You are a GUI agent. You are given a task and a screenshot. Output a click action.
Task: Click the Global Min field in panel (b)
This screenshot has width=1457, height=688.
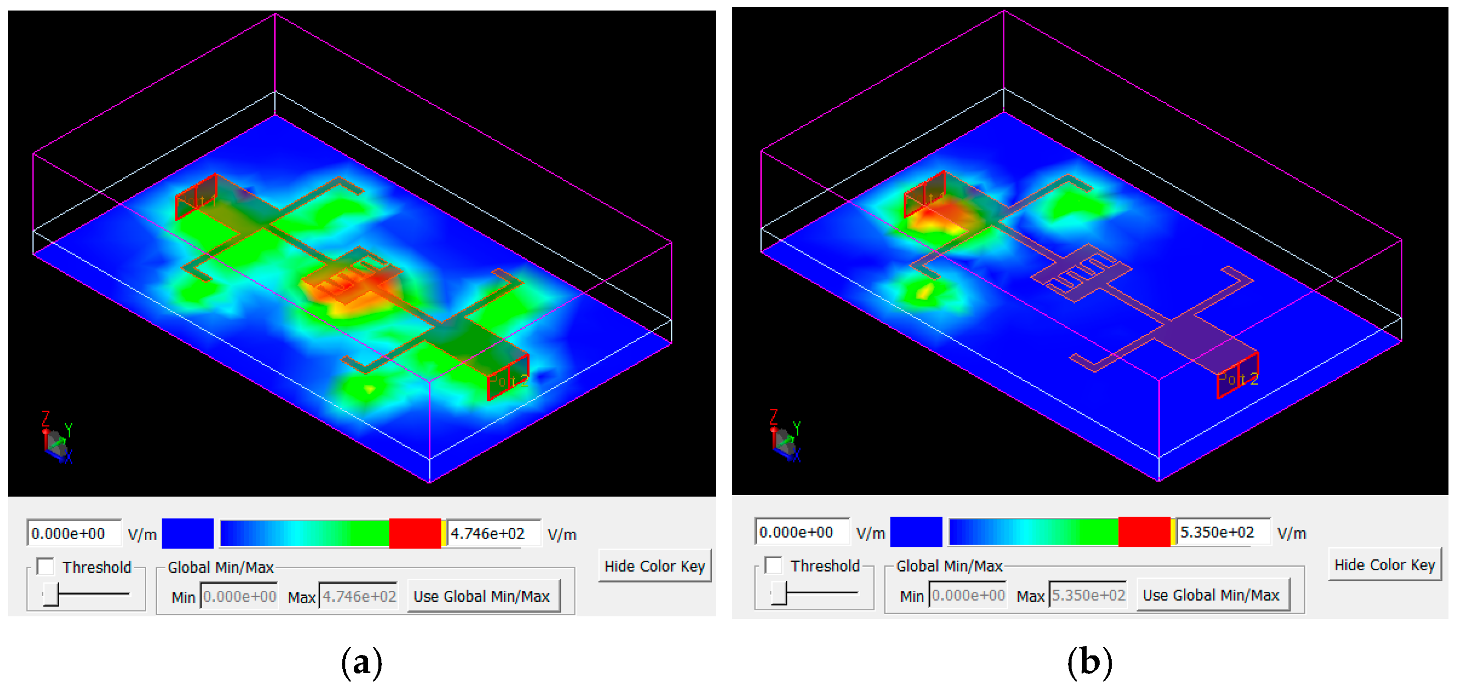pyautogui.click(x=968, y=595)
